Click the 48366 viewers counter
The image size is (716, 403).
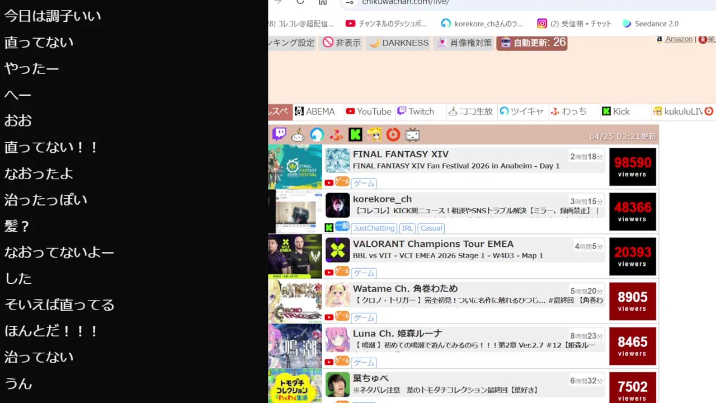click(x=633, y=212)
